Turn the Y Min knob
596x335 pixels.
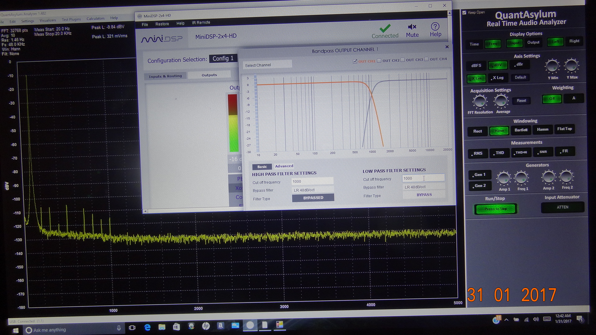(x=552, y=66)
